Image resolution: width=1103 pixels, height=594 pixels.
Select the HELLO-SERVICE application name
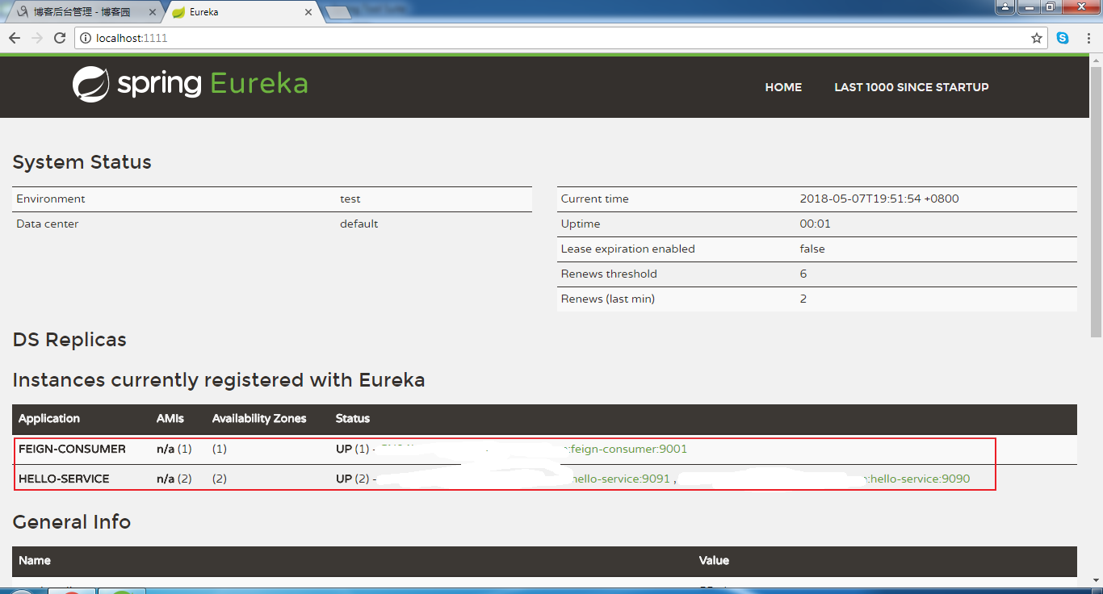[x=64, y=479]
